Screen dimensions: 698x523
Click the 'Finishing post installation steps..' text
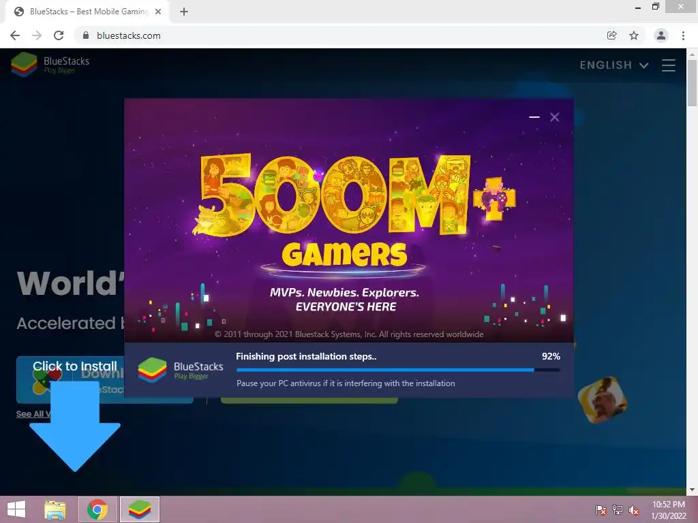306,356
